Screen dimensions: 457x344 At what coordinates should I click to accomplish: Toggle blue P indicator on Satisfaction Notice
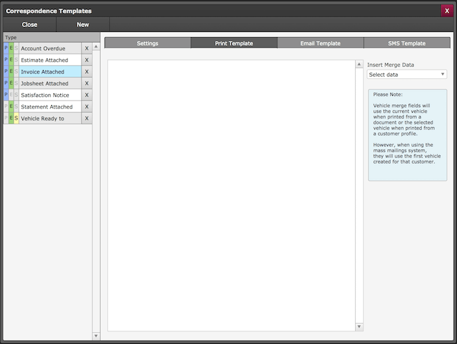(6, 95)
